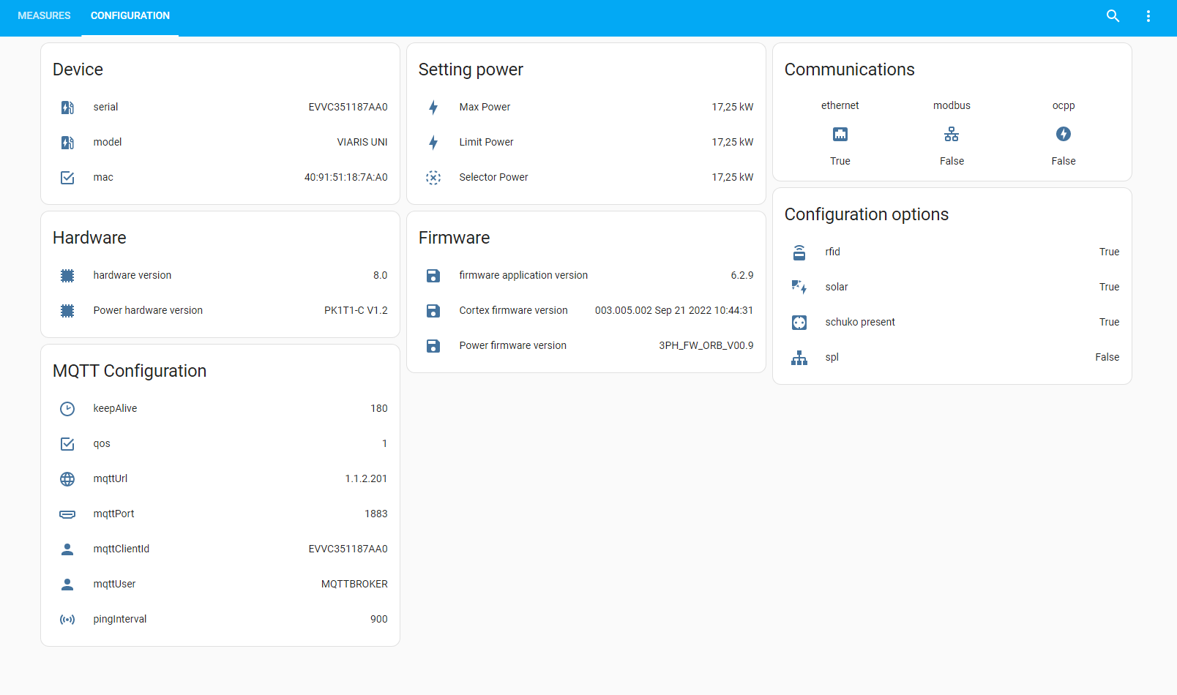Select the CONFIGURATION tab

coord(130,15)
